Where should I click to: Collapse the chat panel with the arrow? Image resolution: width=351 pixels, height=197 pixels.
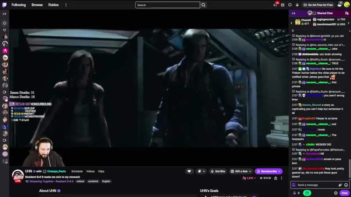[x=293, y=13]
